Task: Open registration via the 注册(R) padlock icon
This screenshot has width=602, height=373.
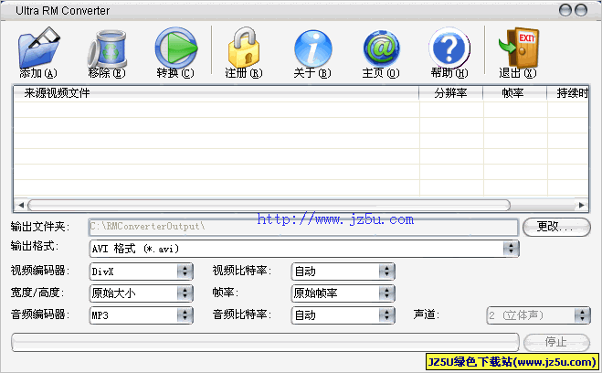Action: tap(243, 48)
